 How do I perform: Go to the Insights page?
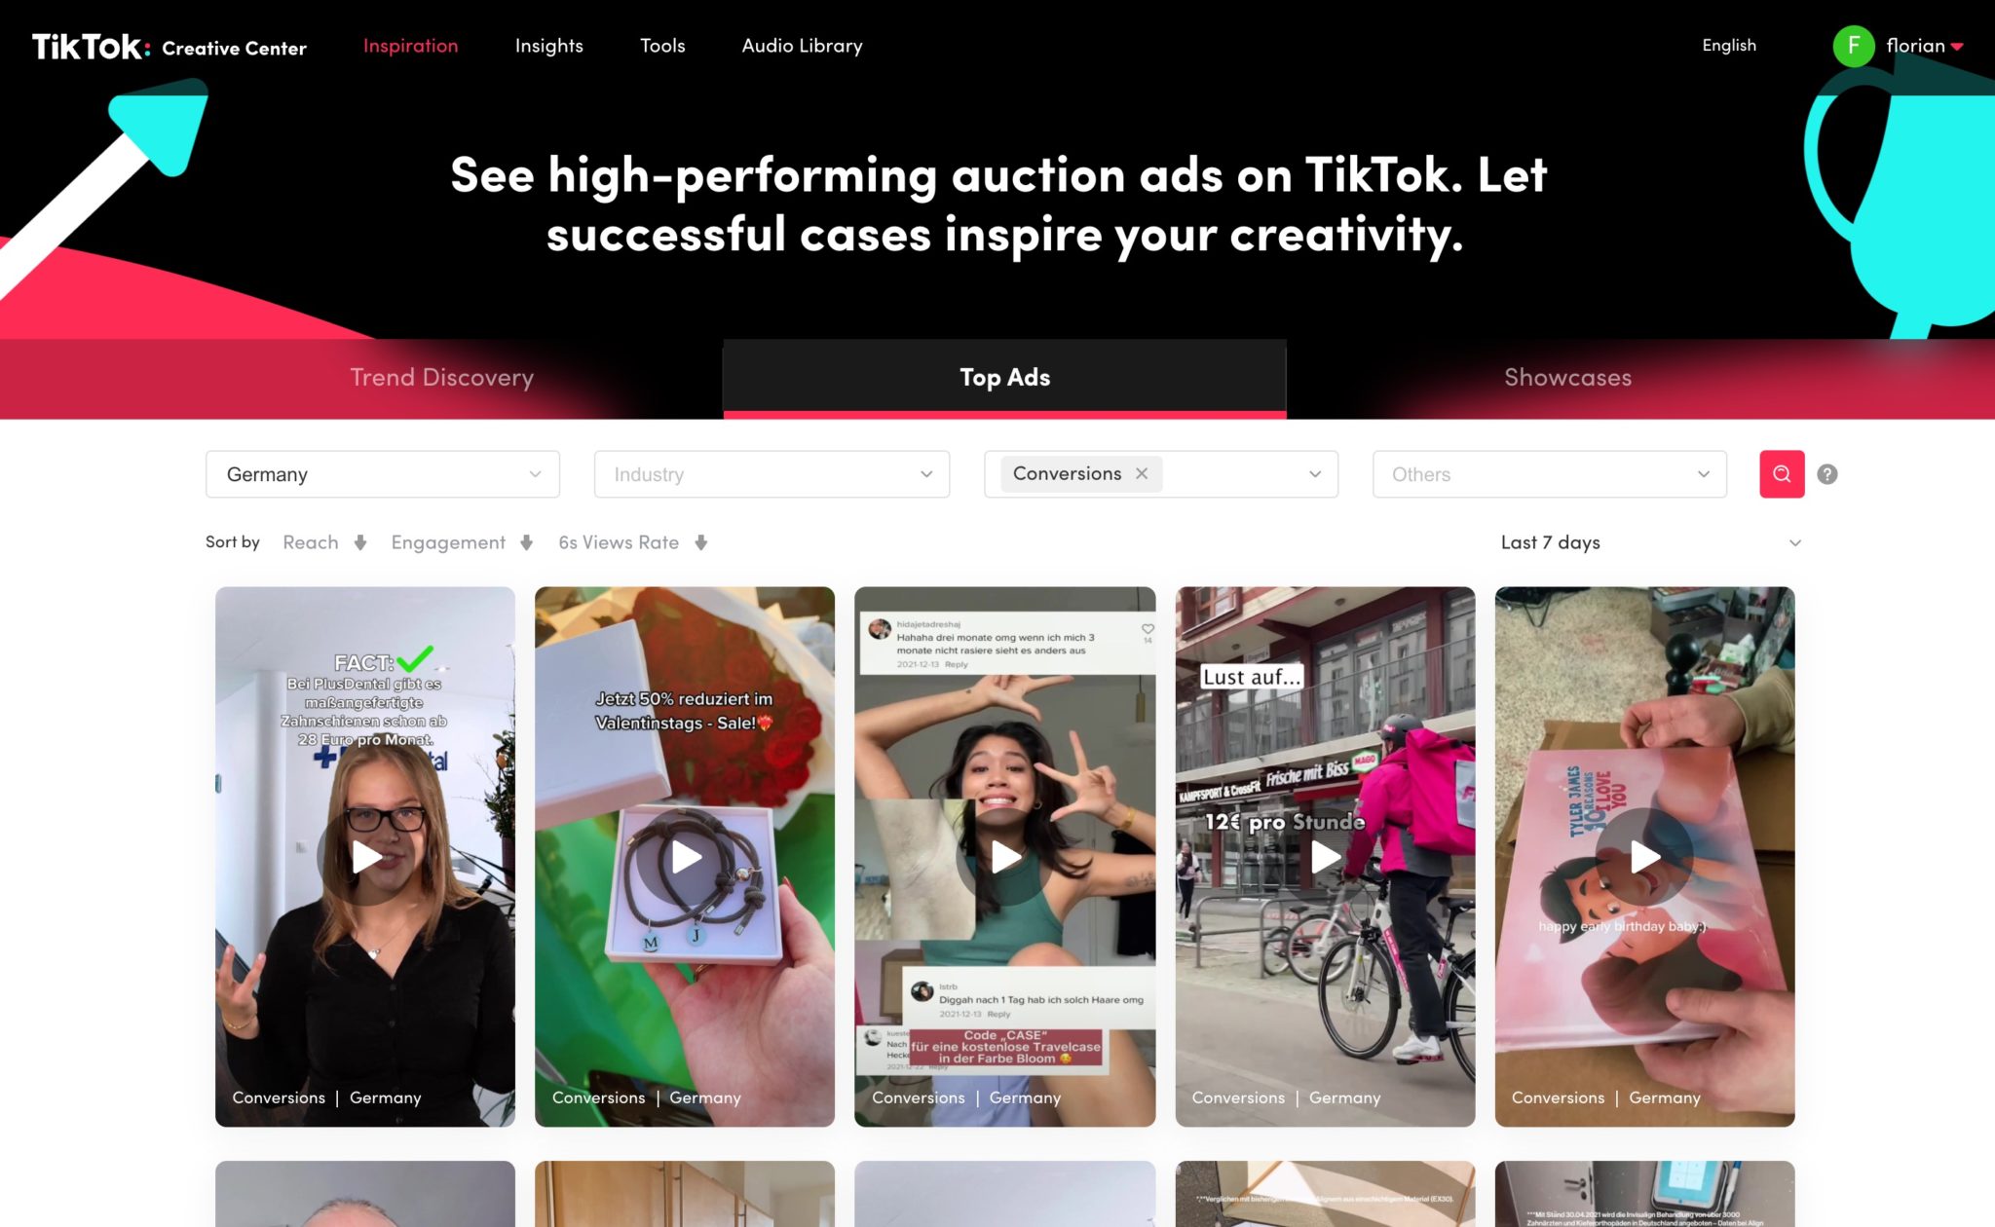click(x=548, y=46)
